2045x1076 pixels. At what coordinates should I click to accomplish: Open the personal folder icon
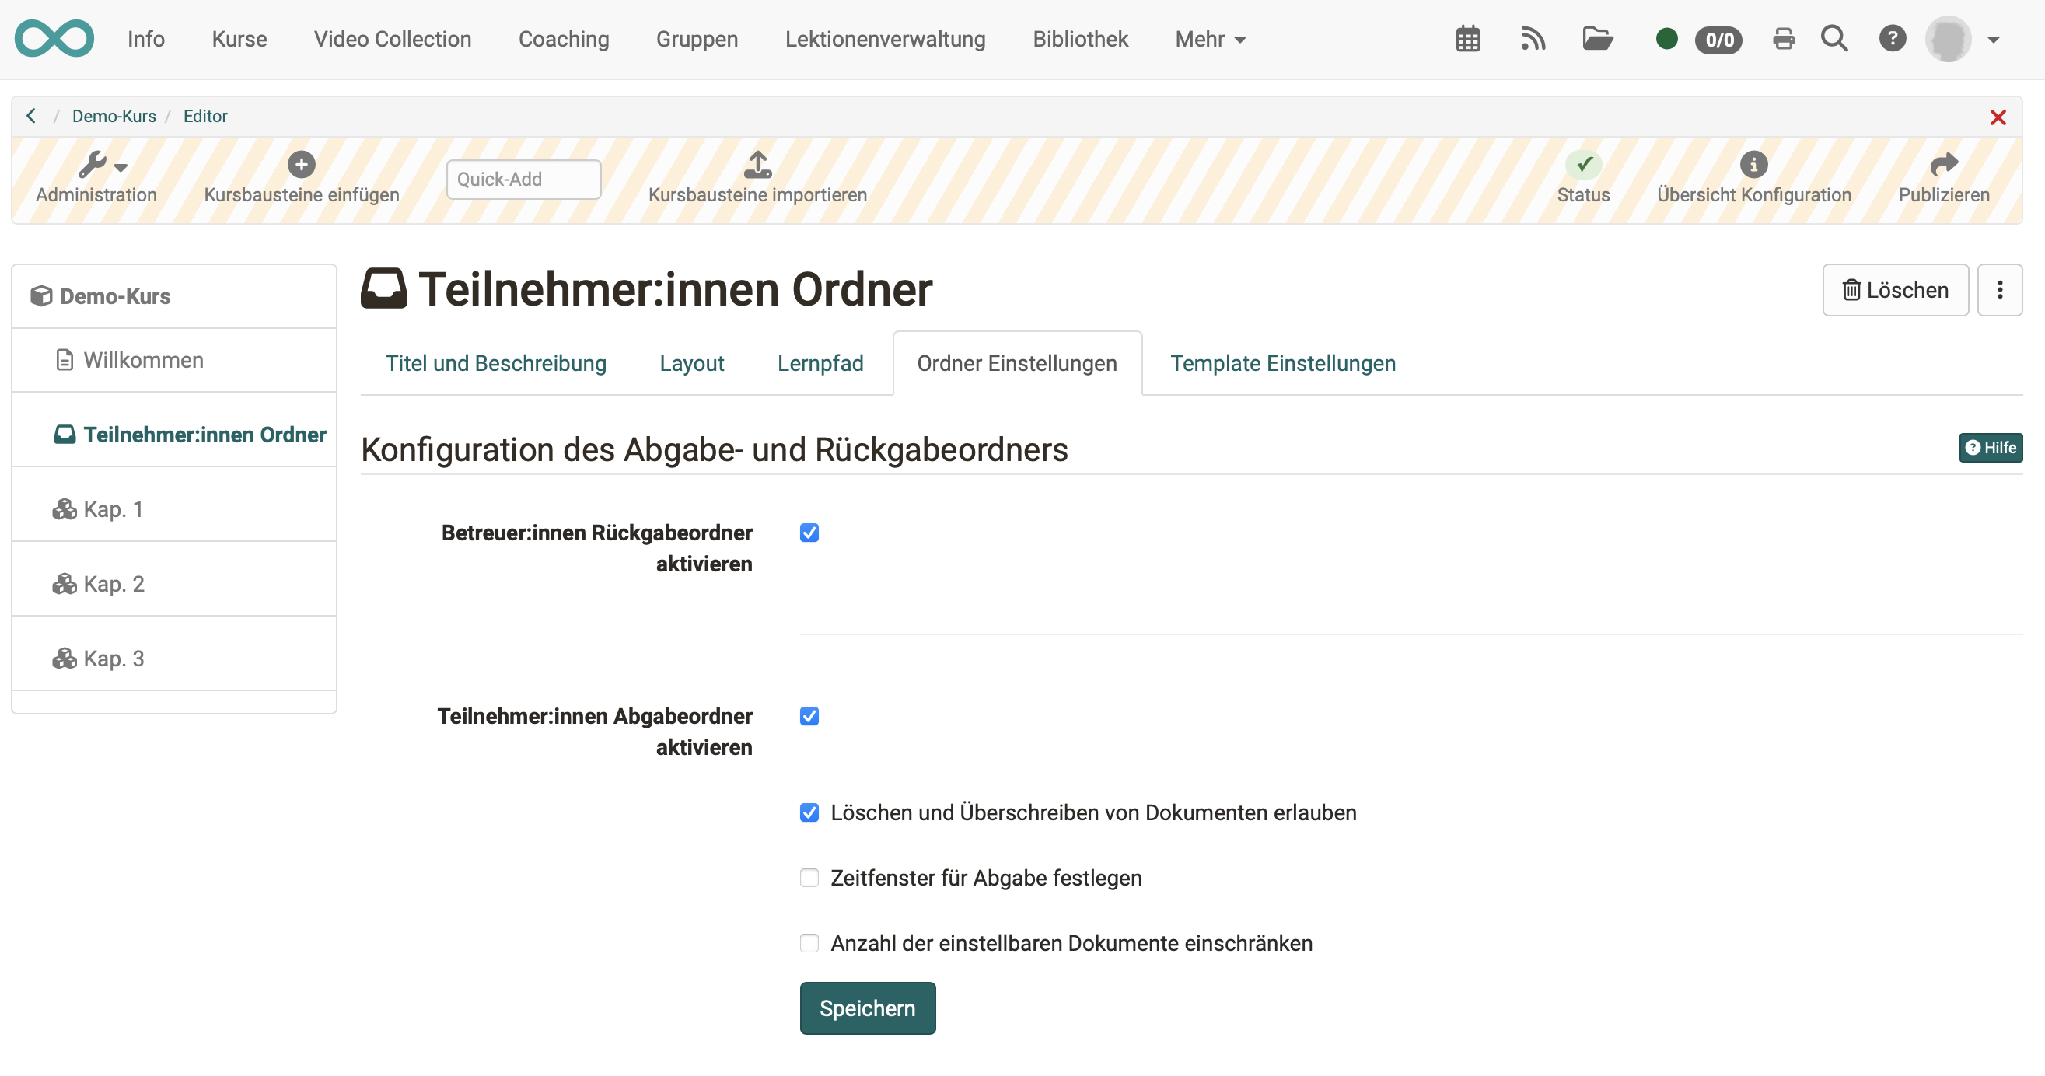click(x=1598, y=38)
